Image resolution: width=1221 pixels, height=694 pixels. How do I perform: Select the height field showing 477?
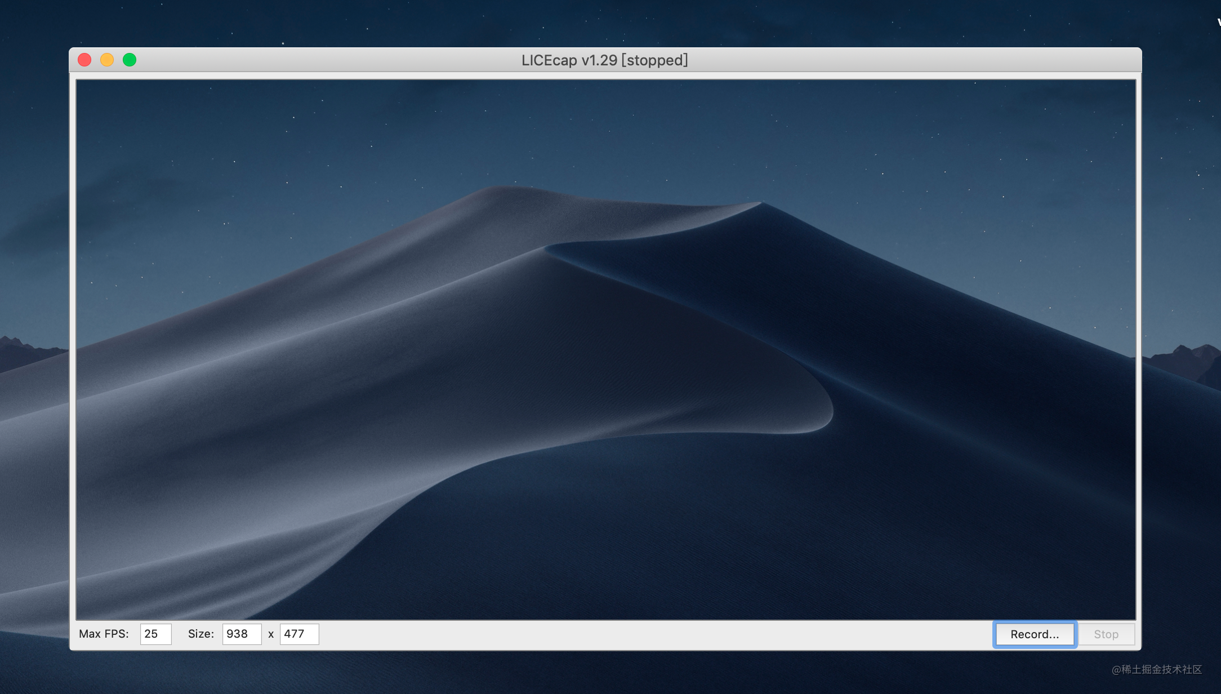(299, 634)
